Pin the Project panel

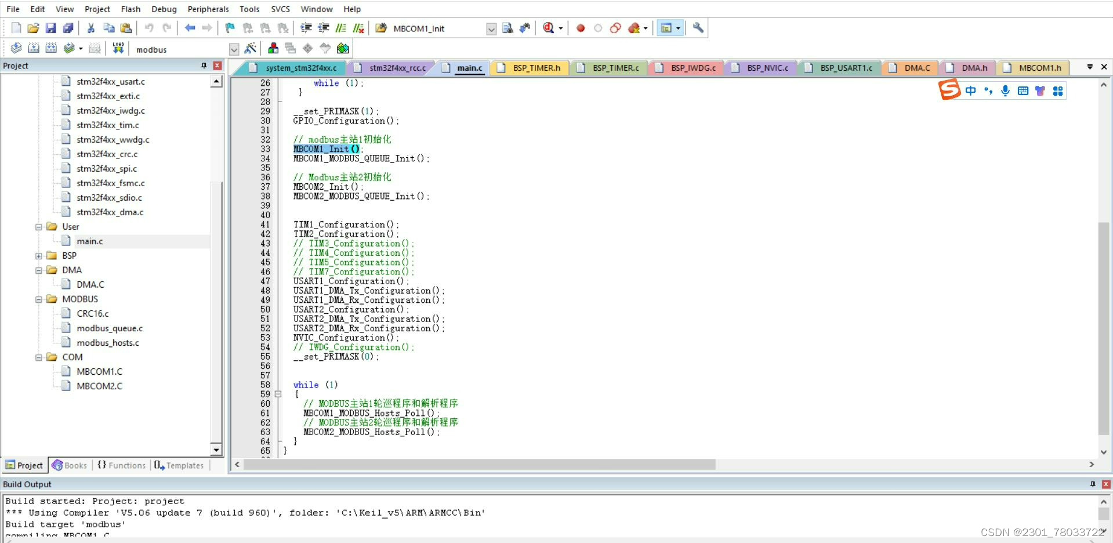point(204,66)
